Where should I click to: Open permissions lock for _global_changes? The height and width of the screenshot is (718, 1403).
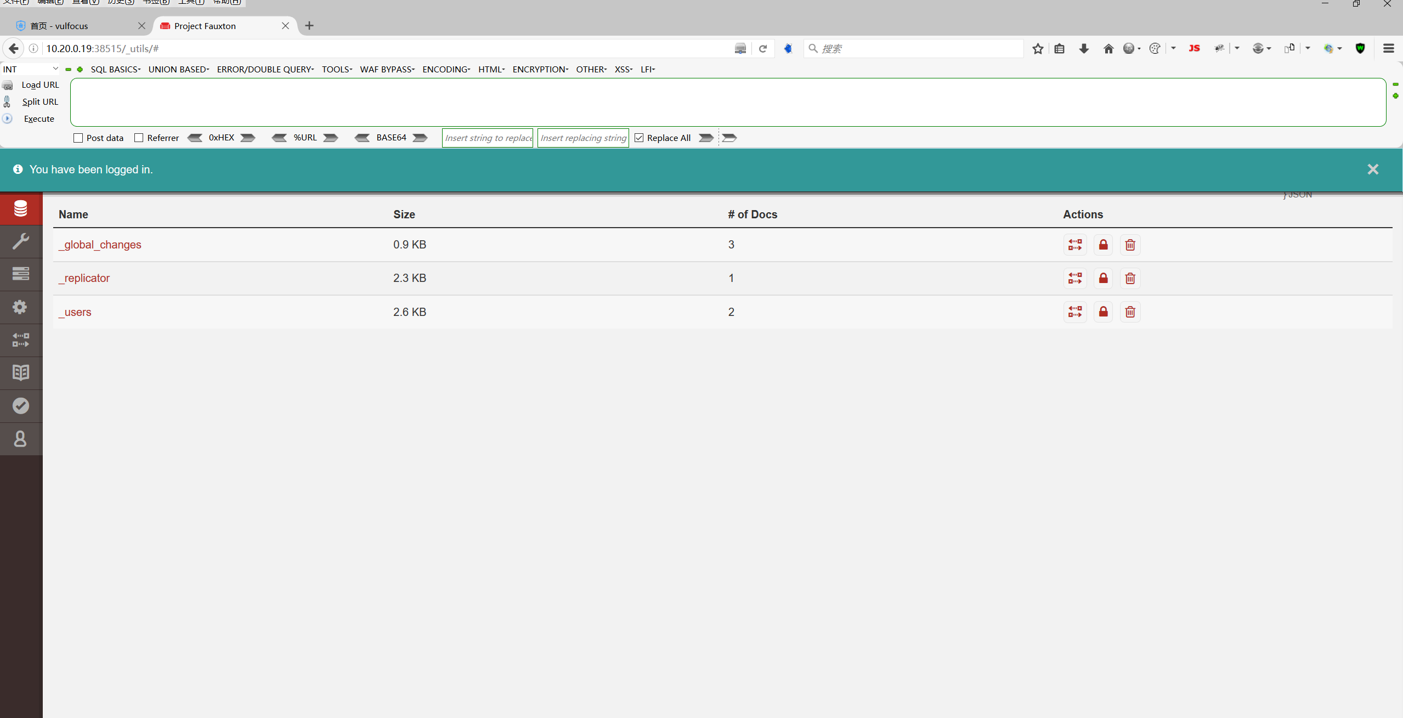pyautogui.click(x=1103, y=245)
